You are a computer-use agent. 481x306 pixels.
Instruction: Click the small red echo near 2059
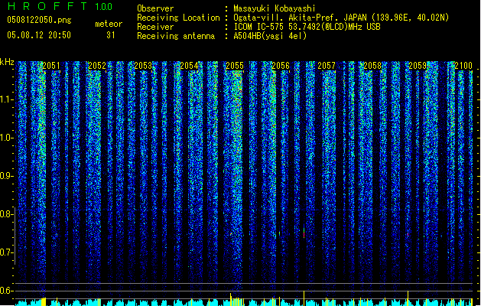tap(408, 235)
